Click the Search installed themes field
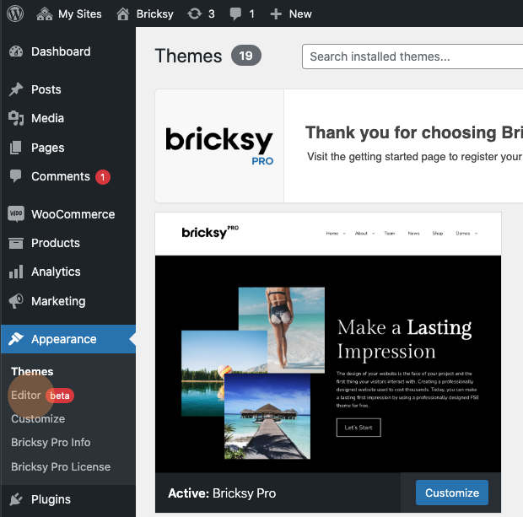 pyautogui.click(x=412, y=57)
